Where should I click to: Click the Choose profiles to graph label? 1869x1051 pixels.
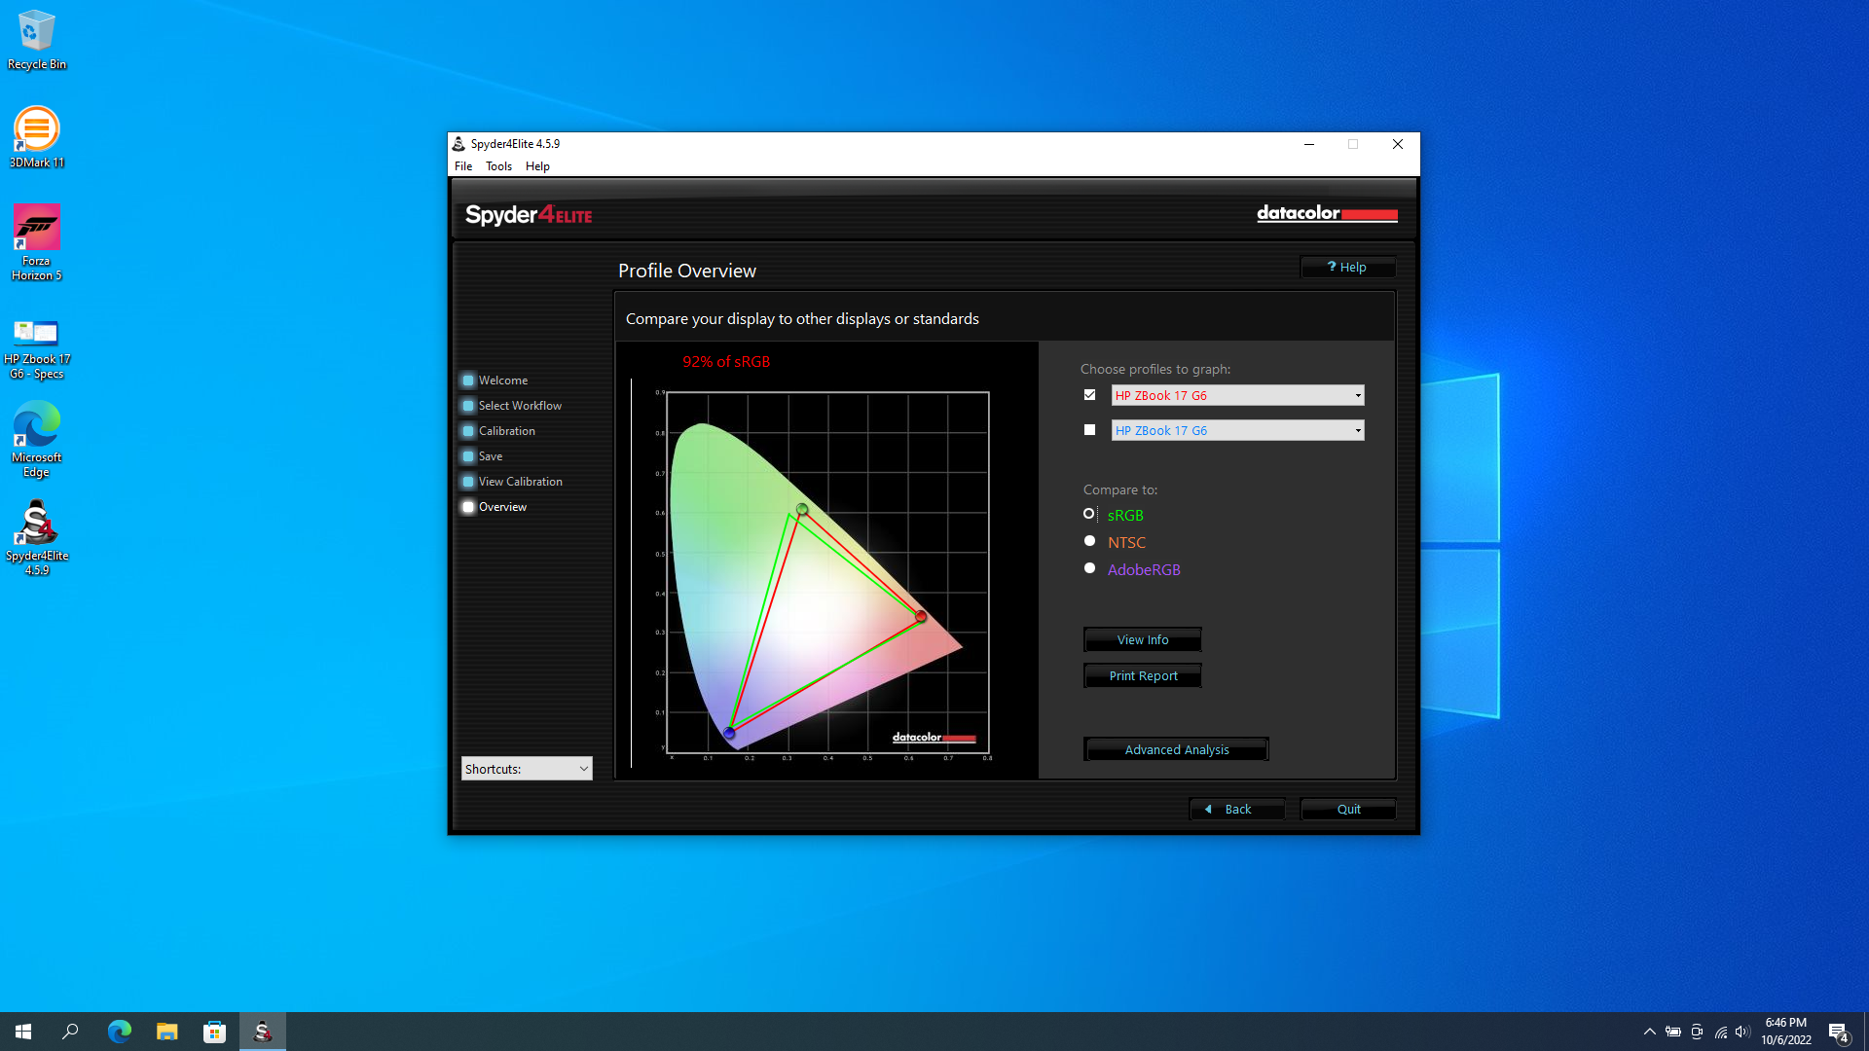click(1155, 369)
